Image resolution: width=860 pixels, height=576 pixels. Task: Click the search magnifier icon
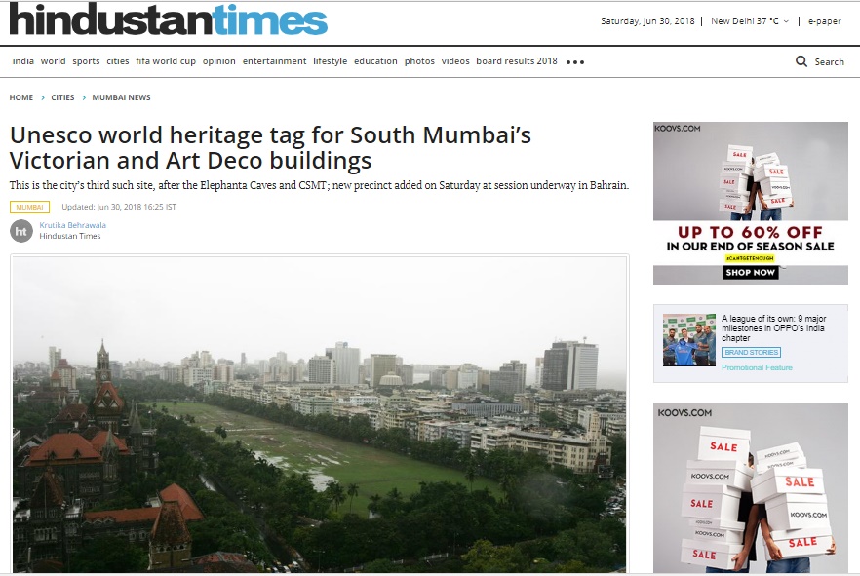click(x=801, y=61)
